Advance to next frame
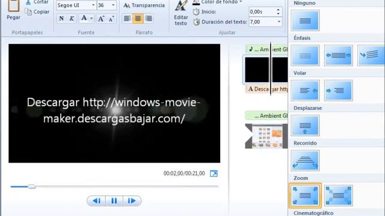Screen dimensions: 385x216 (x=132, y=201)
